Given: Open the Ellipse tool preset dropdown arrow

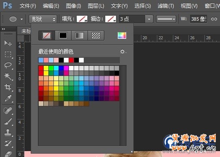Looking at the screenshot, I should pos(21,19).
